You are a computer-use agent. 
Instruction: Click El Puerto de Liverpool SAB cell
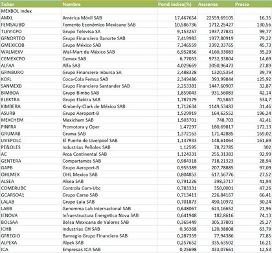(109, 140)
